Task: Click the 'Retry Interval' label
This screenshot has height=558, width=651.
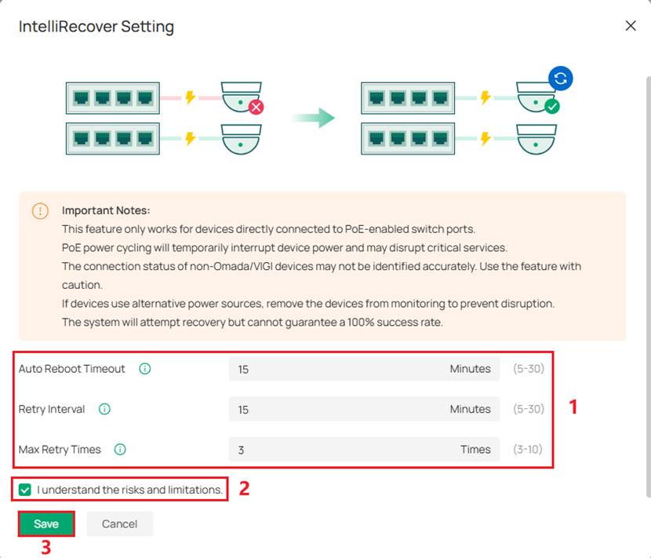Action: point(52,409)
